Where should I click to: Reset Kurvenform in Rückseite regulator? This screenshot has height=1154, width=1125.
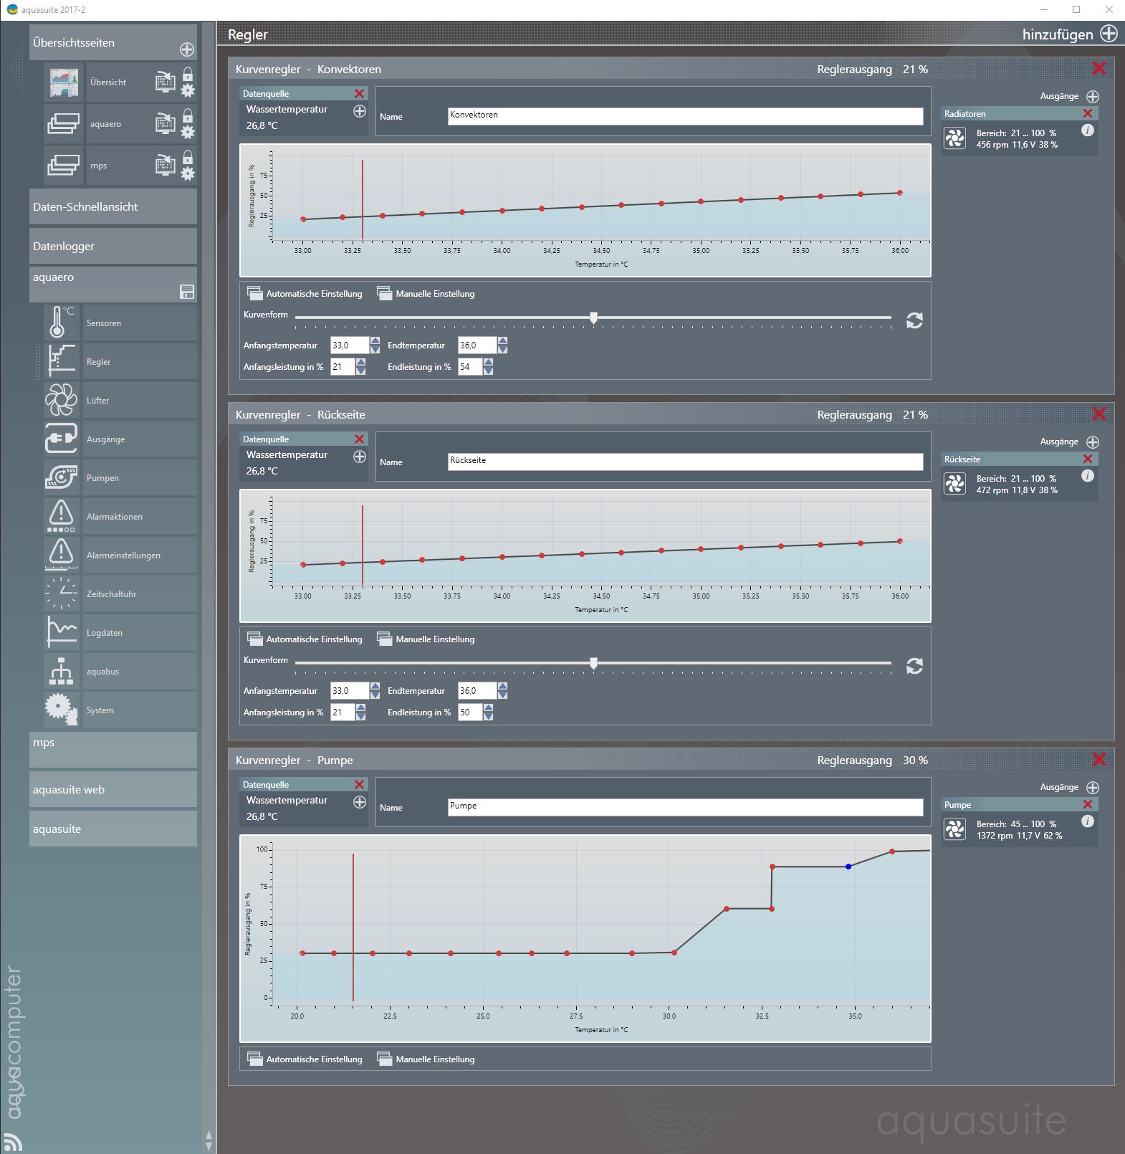[914, 666]
